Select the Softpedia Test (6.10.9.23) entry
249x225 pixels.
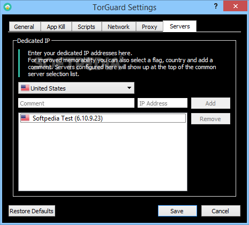[x=103, y=118]
